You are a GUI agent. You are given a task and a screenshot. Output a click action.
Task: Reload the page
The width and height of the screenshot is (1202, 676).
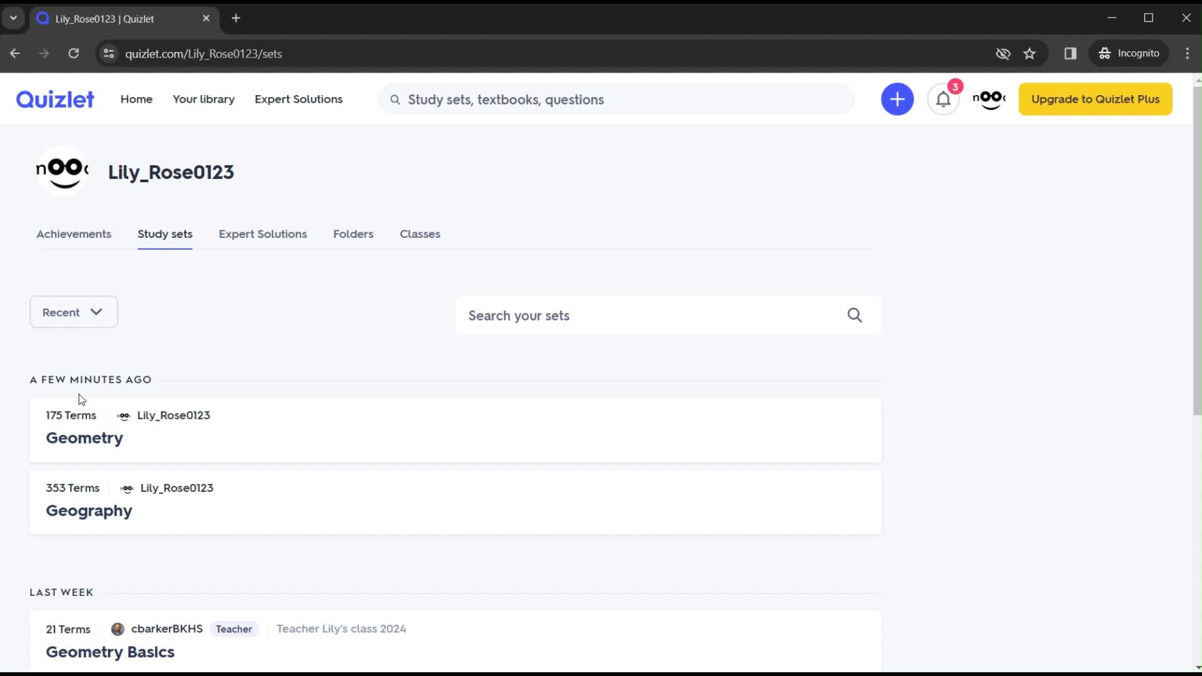[x=74, y=53]
